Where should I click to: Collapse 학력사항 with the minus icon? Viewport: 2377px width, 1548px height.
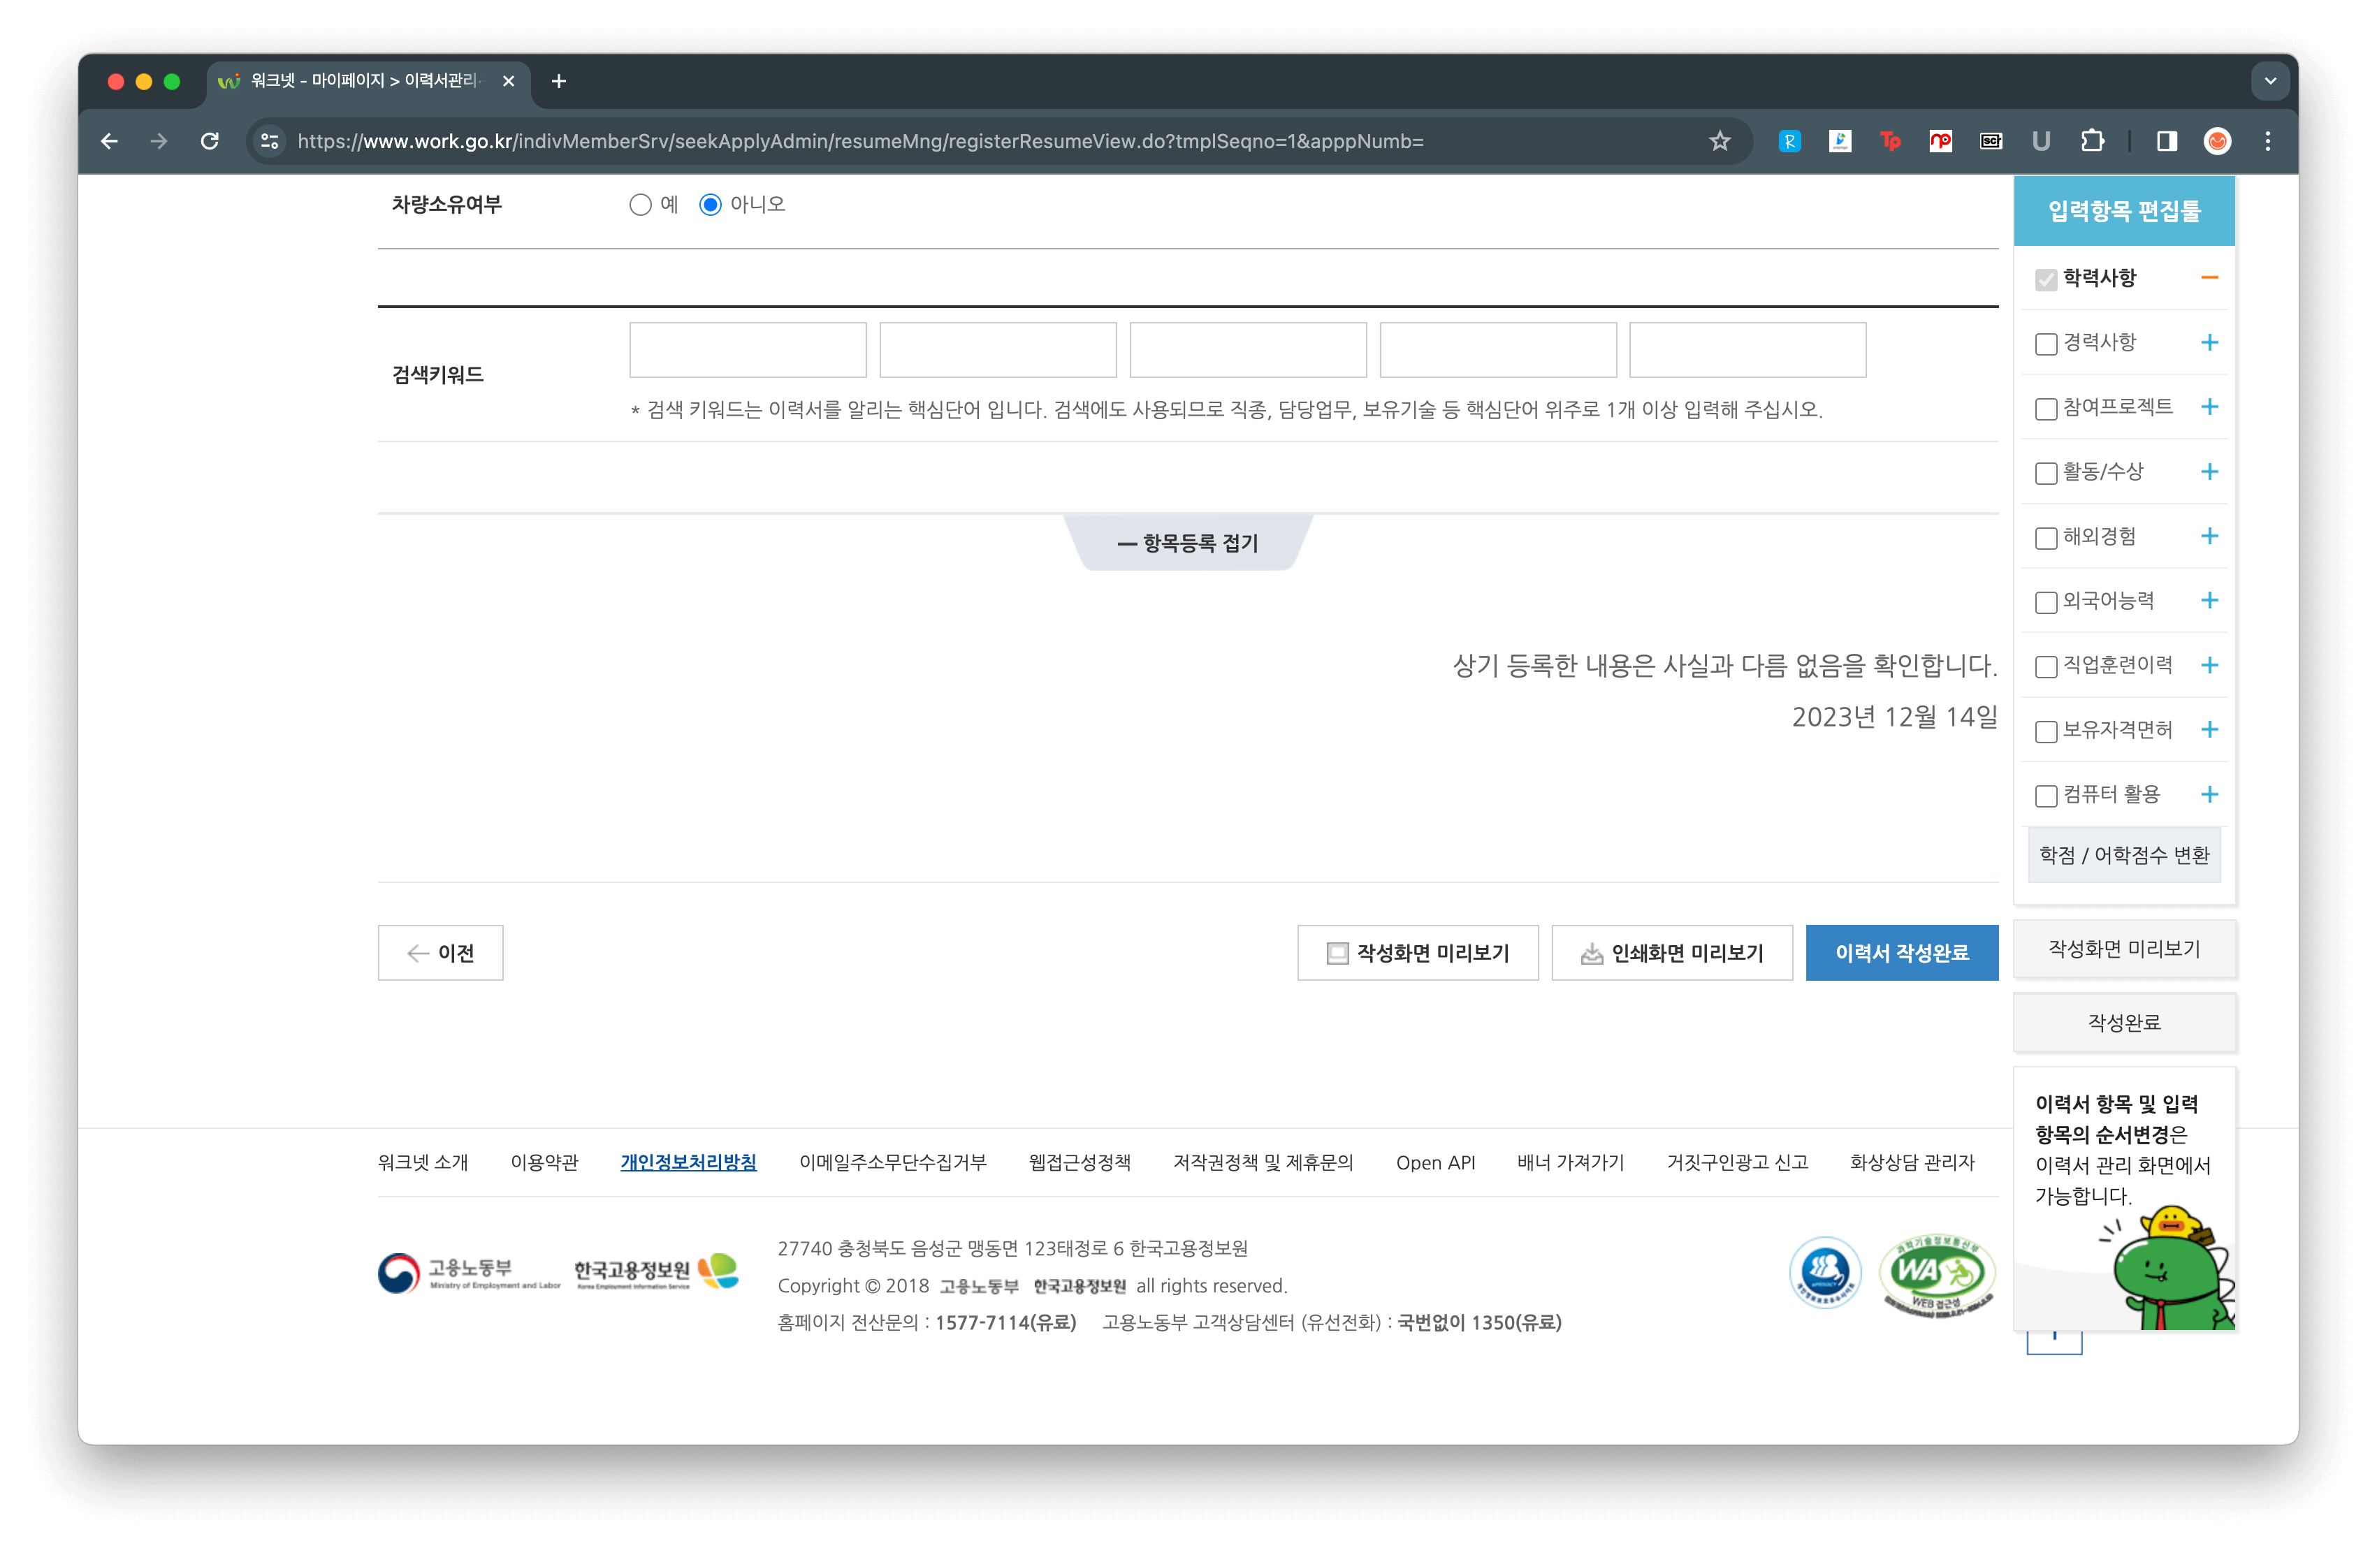(x=2209, y=277)
